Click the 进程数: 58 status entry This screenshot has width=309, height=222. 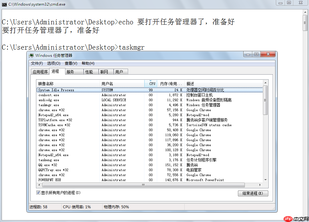(39, 207)
